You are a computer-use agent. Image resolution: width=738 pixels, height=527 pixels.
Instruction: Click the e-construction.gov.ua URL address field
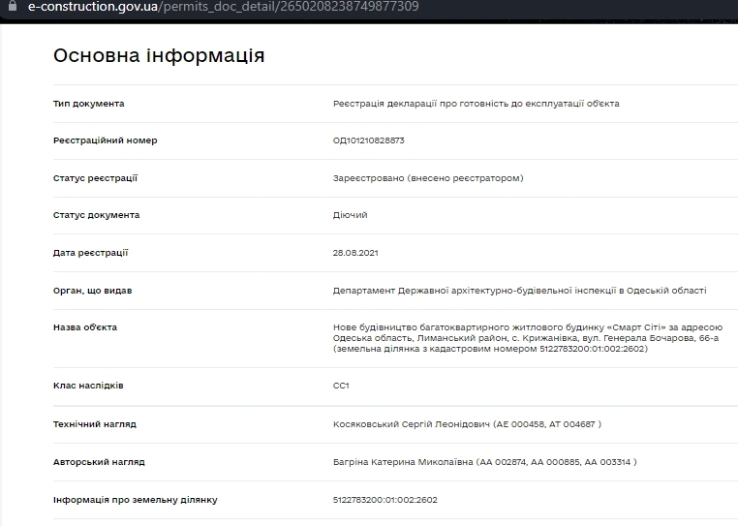(x=223, y=7)
